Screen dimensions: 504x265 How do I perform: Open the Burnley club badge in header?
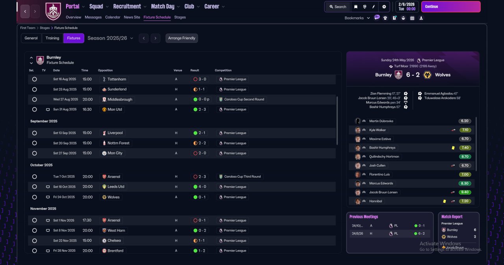click(53, 11)
